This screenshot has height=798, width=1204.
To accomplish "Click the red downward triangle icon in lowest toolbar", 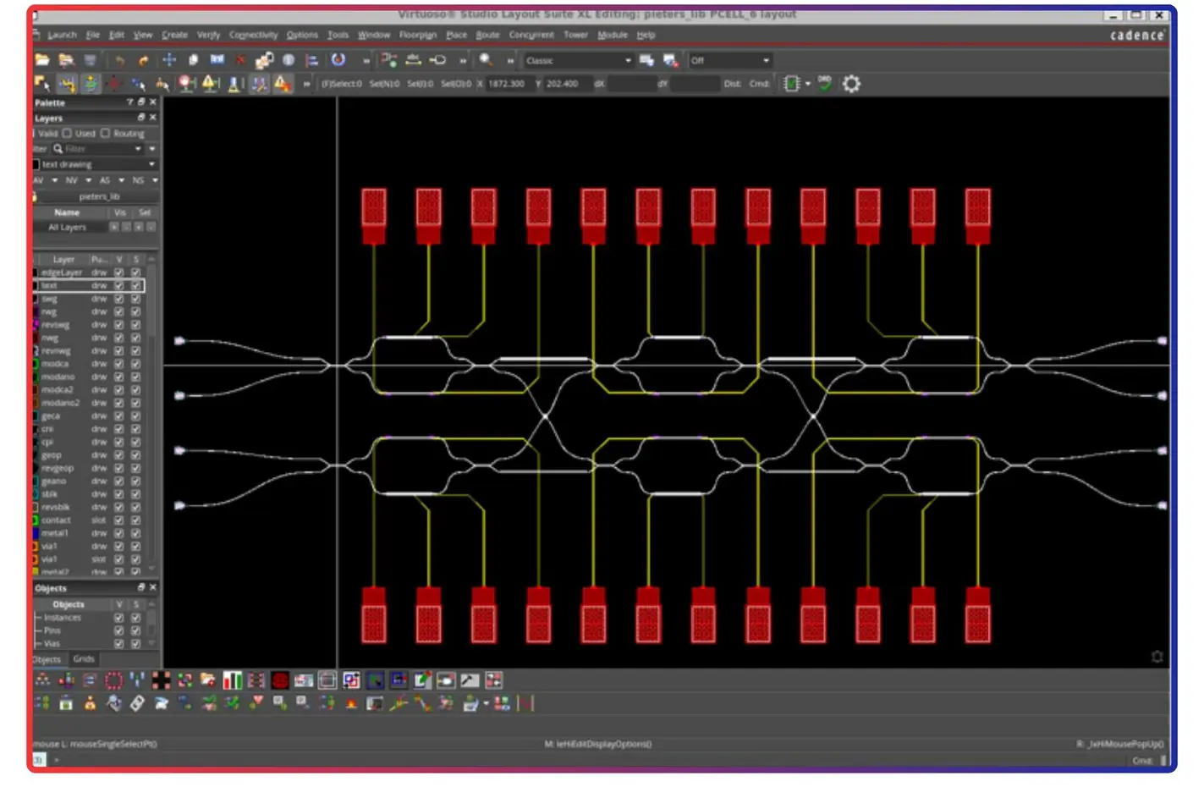I will [256, 703].
